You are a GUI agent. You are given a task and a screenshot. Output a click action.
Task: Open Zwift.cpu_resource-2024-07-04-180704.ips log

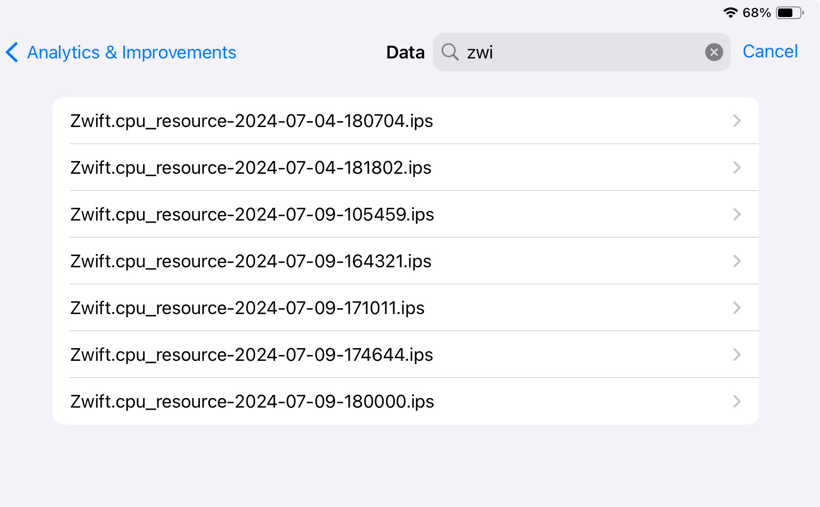tap(251, 121)
